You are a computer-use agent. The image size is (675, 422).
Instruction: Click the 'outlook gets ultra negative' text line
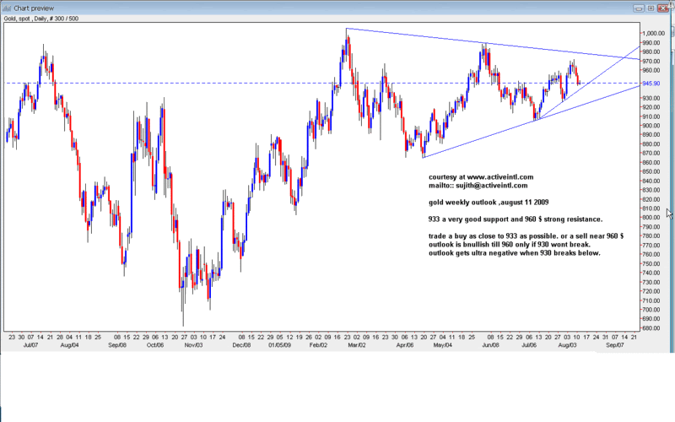click(514, 253)
